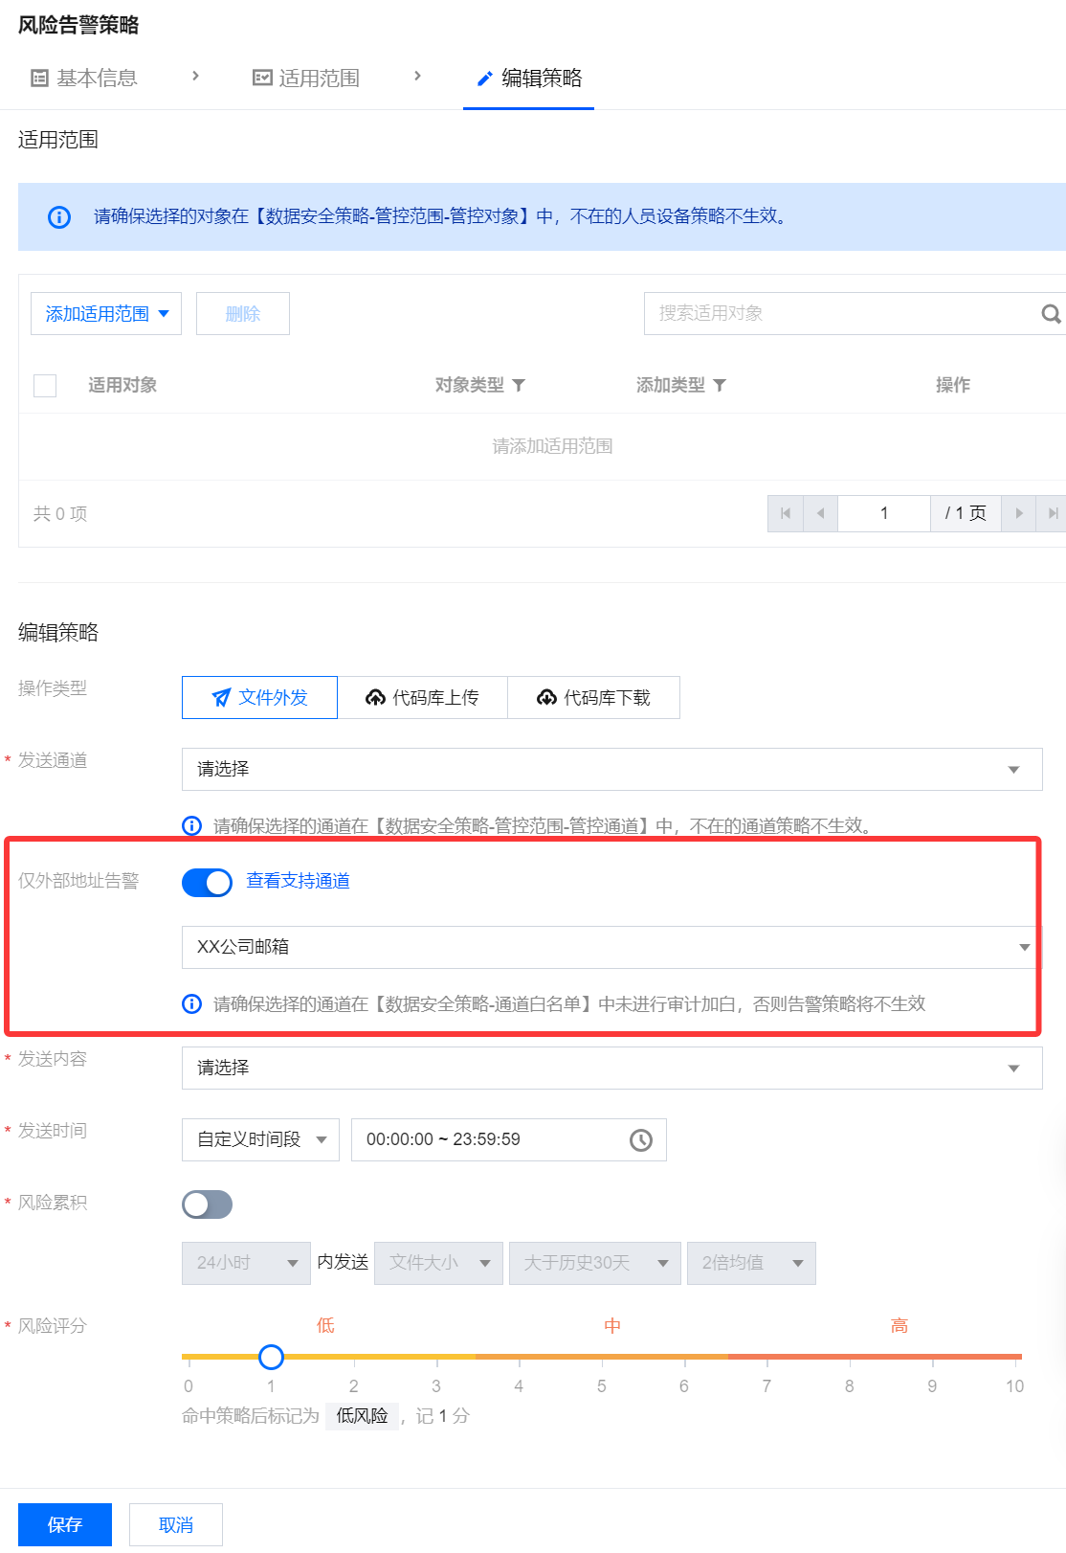The height and width of the screenshot is (1553, 1066).
Task: Click the 保存 button
Action: [x=65, y=1524]
